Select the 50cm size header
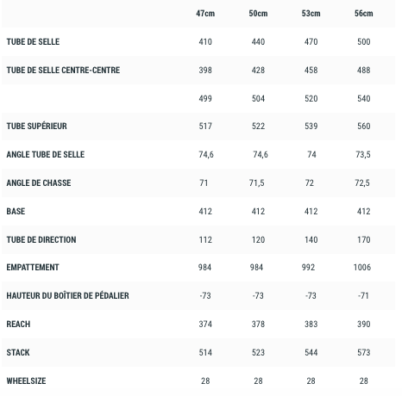This screenshot has height=396, width=402. click(x=258, y=14)
